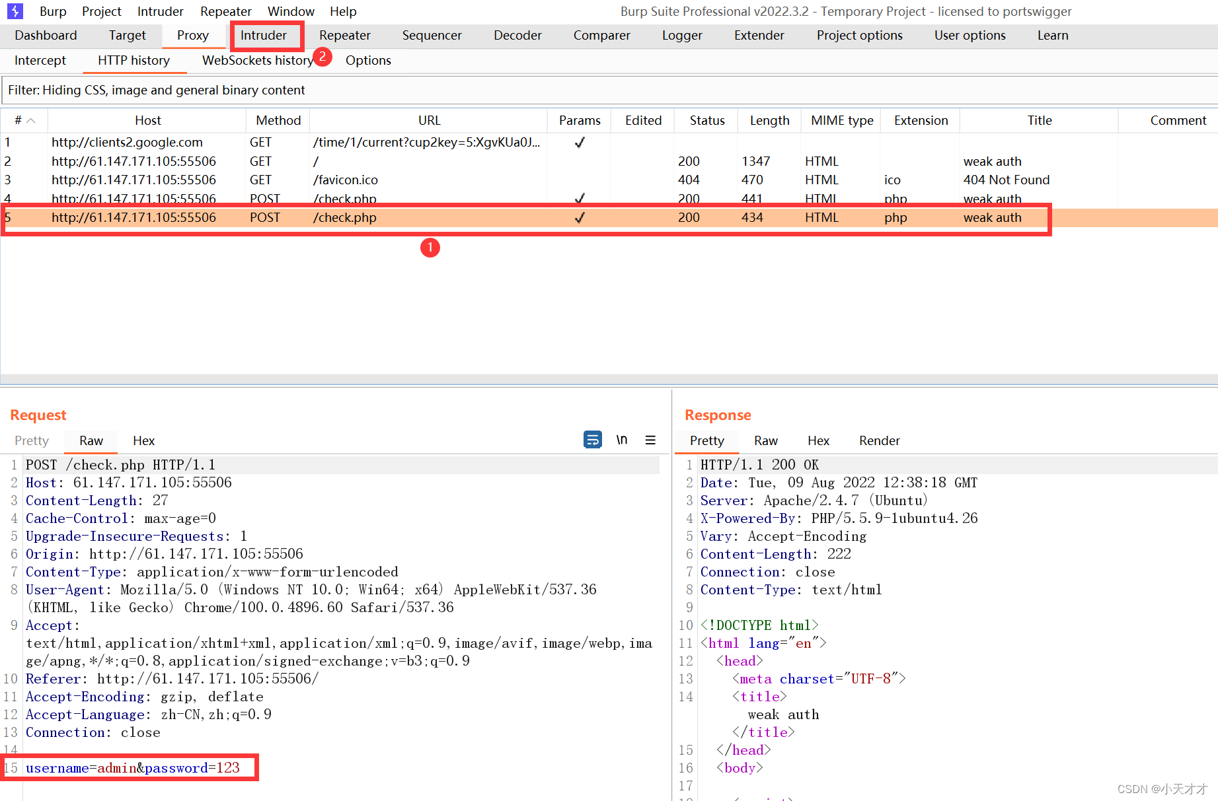This screenshot has height=801, width=1218.
Task: Switch Response view to Raw
Action: click(766, 440)
